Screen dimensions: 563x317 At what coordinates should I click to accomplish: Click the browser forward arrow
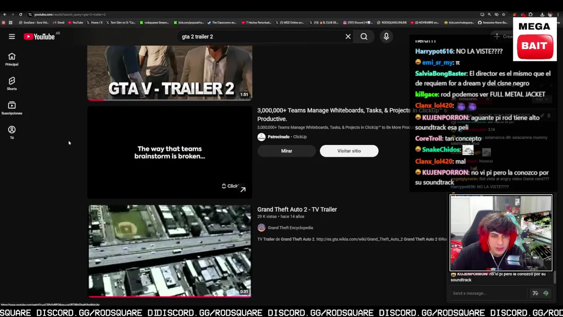pos(12,15)
